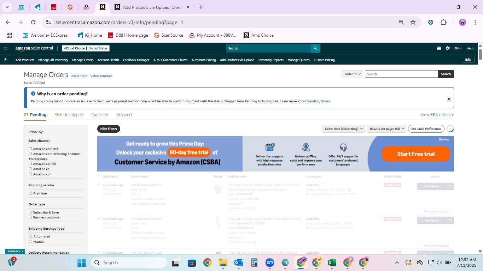Open the vCloud Choice marketplace switcher
This screenshot has width=483, height=271.
point(86,48)
